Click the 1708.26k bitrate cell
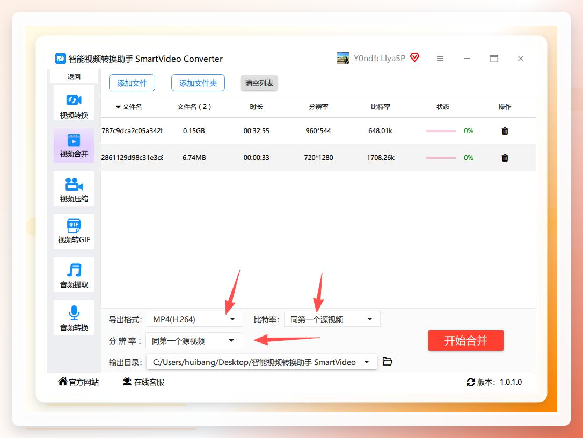Viewport: 583px width, 438px height. click(381, 158)
